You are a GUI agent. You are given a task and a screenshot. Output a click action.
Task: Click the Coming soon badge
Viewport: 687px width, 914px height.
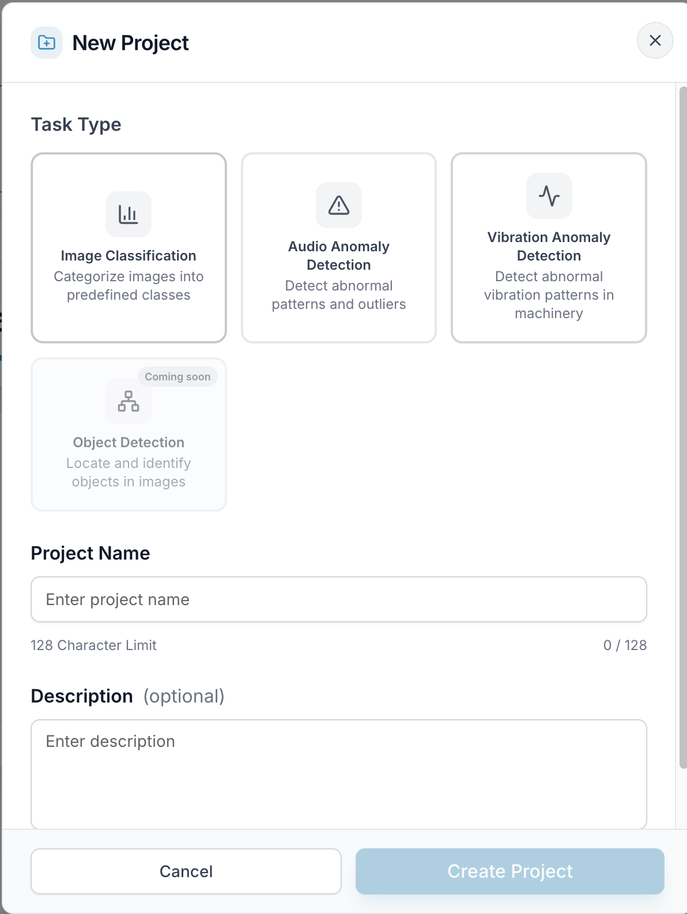pos(178,377)
